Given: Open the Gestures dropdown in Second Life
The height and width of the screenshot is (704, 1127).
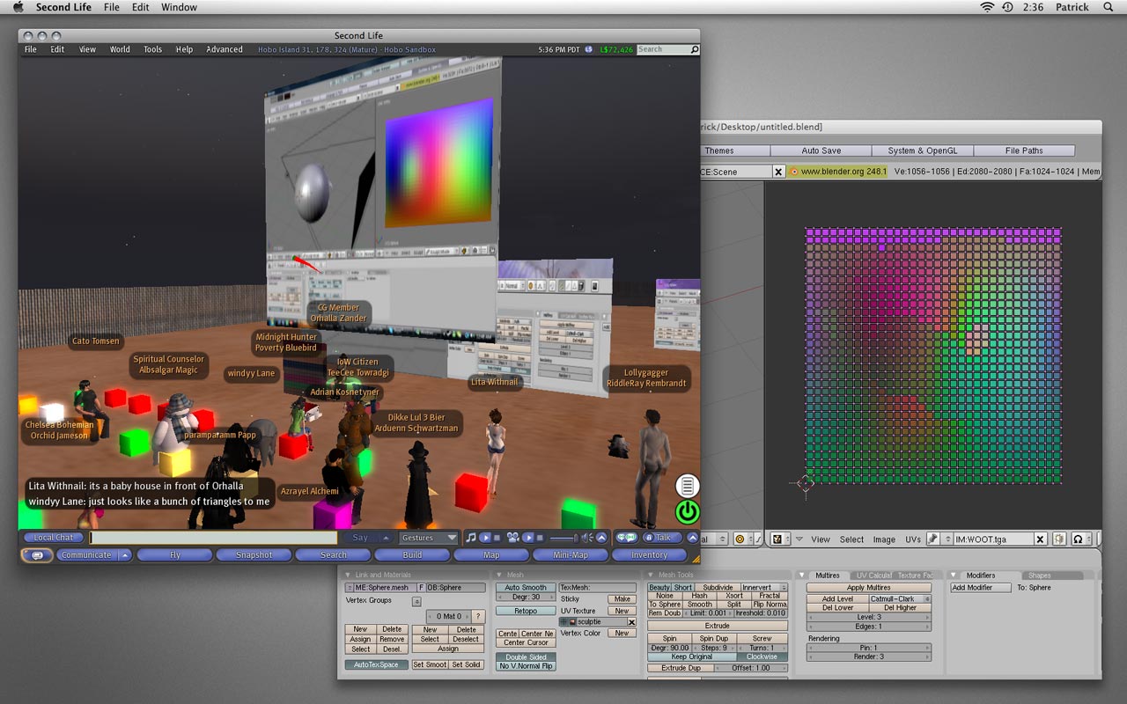Looking at the screenshot, I should pos(429,538).
